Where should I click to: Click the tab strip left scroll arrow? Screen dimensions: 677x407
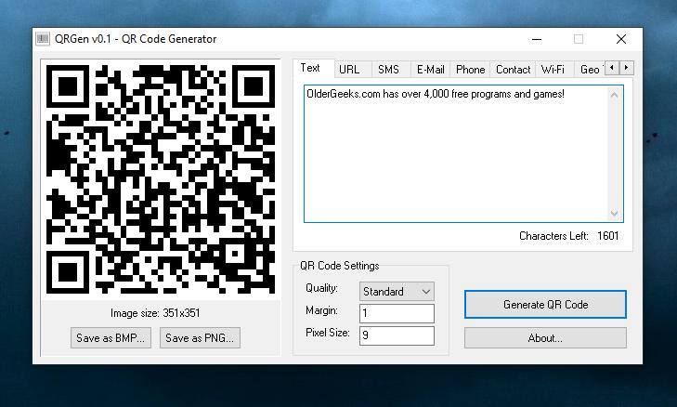pos(612,68)
